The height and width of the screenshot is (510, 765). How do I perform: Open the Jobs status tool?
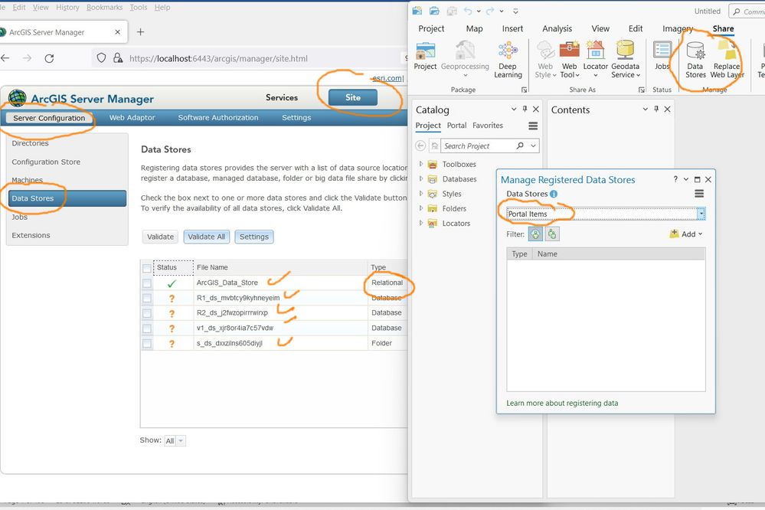click(662, 56)
